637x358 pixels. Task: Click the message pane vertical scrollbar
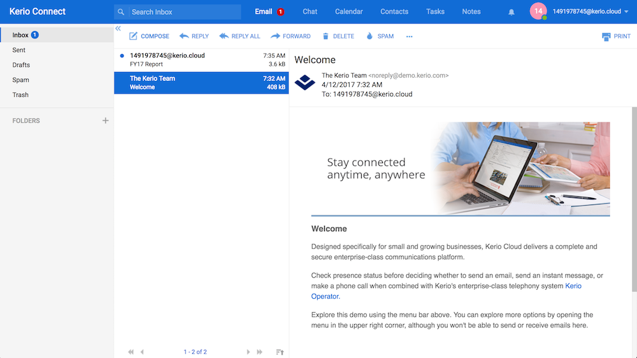pos(634,199)
